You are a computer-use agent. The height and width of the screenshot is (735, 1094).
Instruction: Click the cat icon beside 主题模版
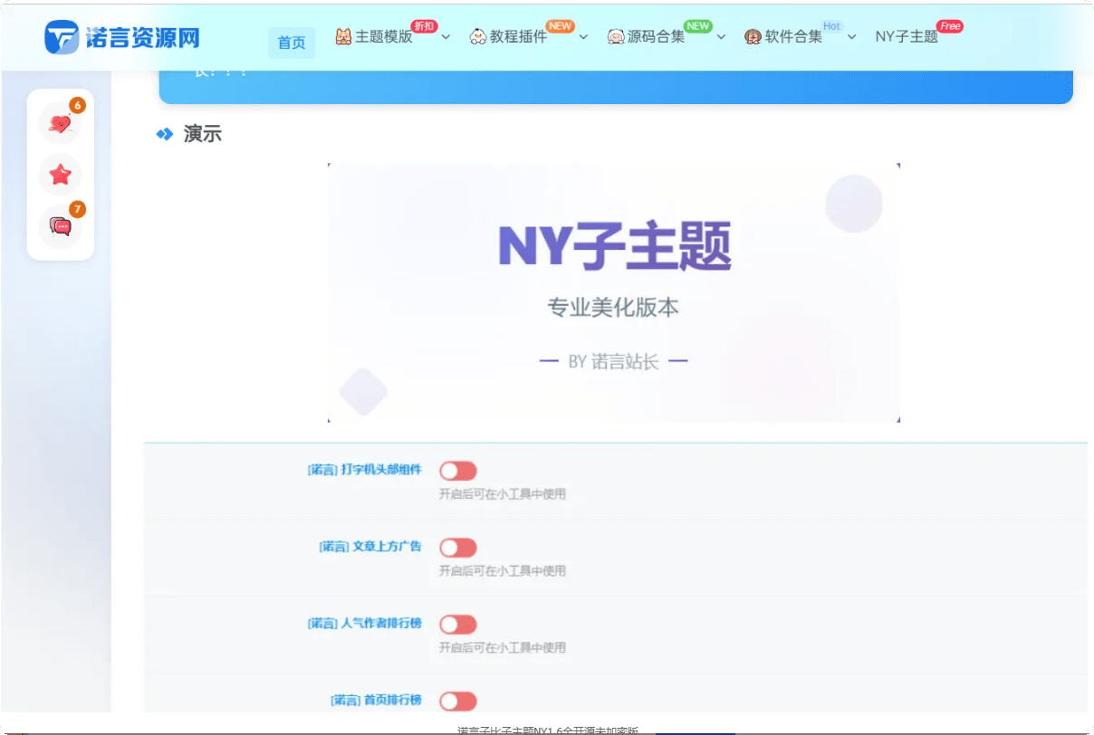343,37
